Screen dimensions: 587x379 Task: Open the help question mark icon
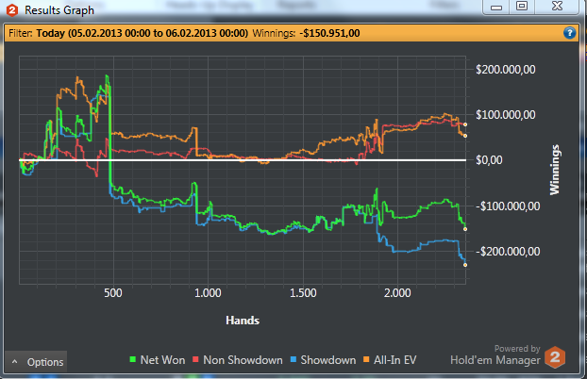pos(569,33)
